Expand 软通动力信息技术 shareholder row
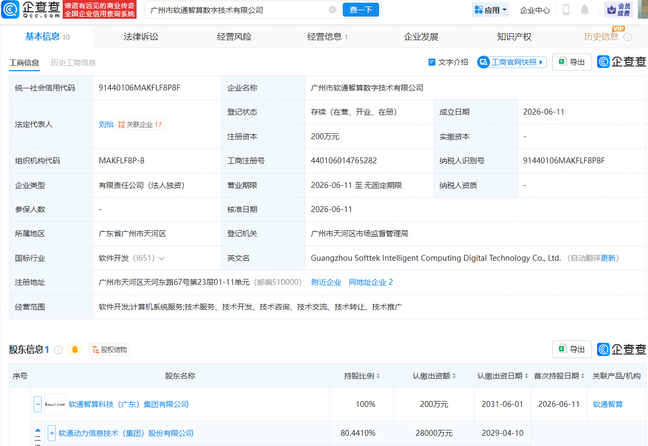The width and height of the screenshot is (648, 446). tap(51, 433)
